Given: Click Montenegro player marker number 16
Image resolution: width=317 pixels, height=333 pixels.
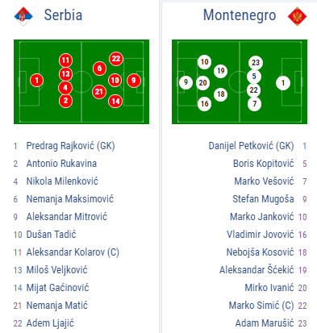Looking at the screenshot, I should (204, 104).
